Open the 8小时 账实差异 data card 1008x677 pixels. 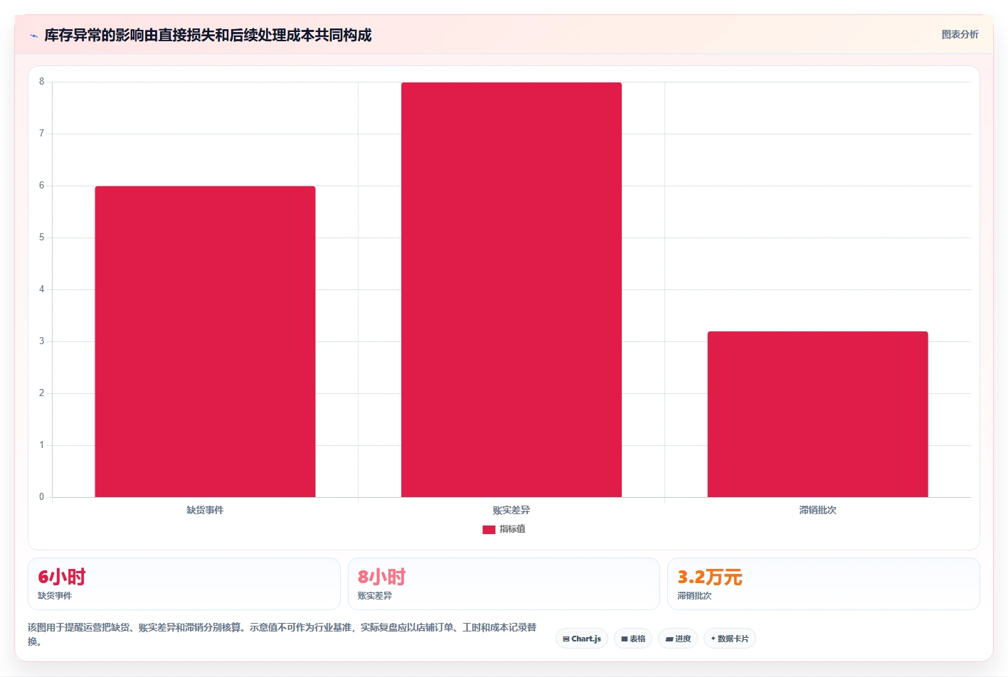point(504,584)
